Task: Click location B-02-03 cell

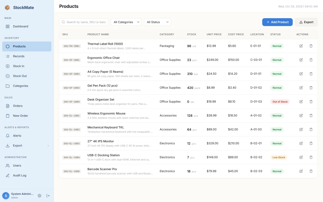Action: (256, 171)
